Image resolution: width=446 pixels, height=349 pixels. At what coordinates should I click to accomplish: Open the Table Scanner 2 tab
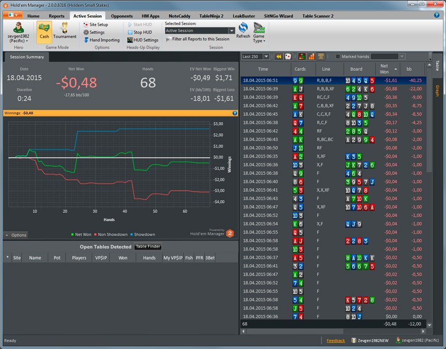[318, 16]
